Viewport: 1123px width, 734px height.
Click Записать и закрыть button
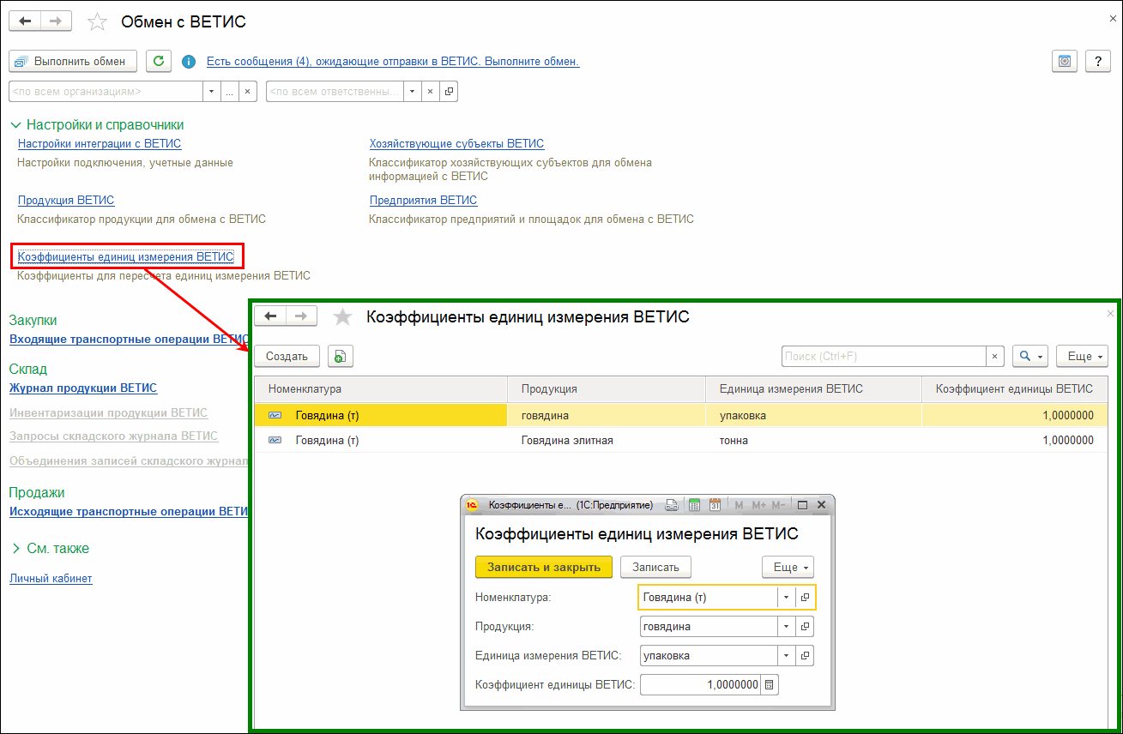(x=544, y=567)
